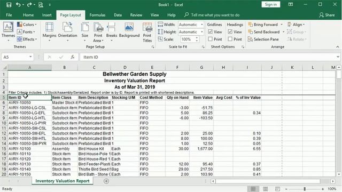This screenshot has width=342, height=192.
Task: Open the theme Effects dropdown
Action: pos(27,39)
